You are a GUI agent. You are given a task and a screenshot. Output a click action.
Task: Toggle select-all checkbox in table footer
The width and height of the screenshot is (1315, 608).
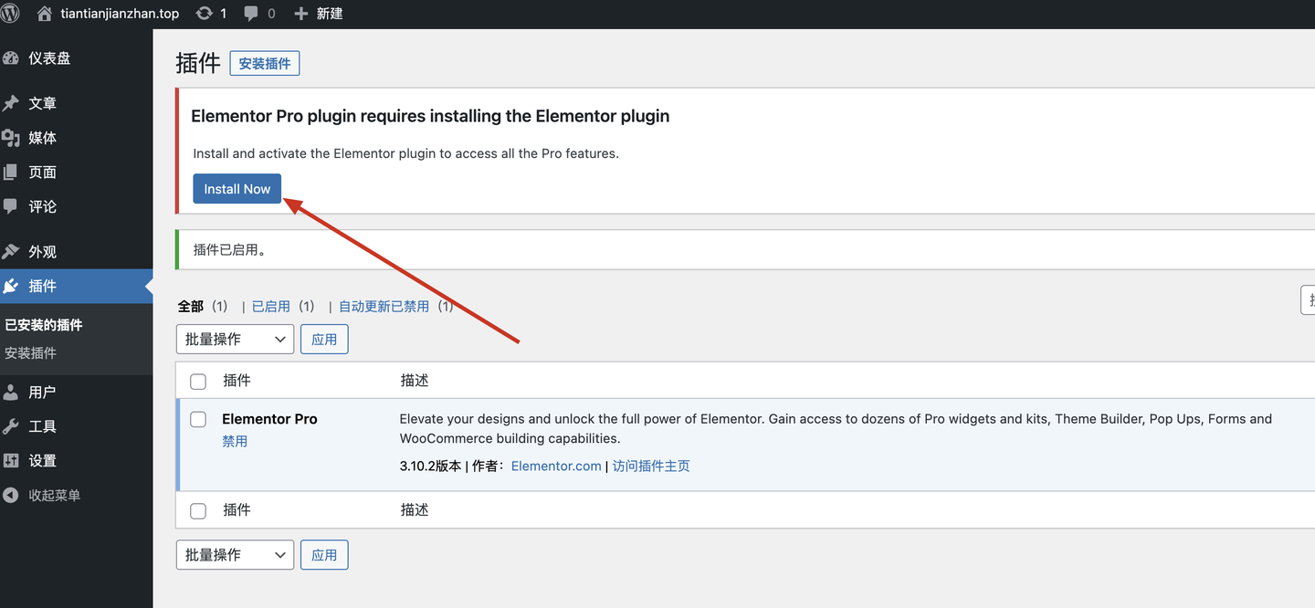tap(198, 511)
